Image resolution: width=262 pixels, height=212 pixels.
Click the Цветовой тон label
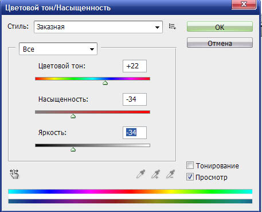62,66
